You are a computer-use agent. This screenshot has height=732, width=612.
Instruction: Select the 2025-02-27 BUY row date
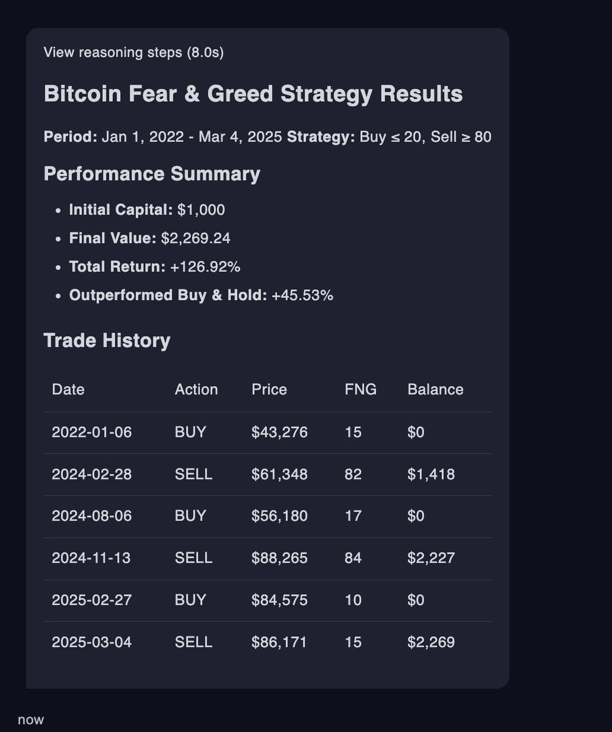click(x=91, y=600)
